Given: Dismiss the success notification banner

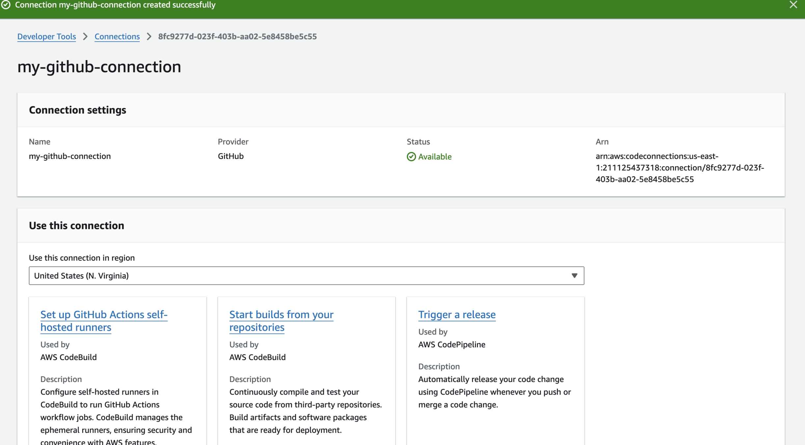Looking at the screenshot, I should (793, 5).
